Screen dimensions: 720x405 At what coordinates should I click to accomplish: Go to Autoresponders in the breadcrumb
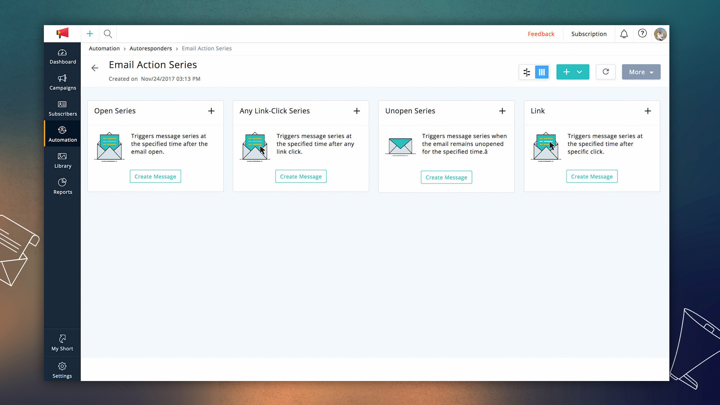151,48
